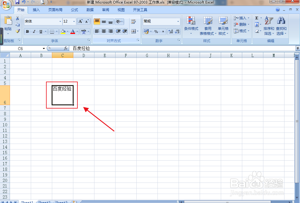300x203 pixels.
Task: Switch to the 页面布局 ribbon tab
Action: [55, 10]
